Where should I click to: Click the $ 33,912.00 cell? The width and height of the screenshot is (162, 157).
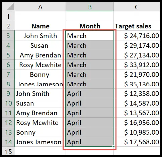pos(137,64)
